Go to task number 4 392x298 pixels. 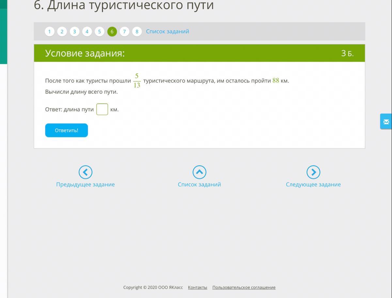click(x=87, y=31)
